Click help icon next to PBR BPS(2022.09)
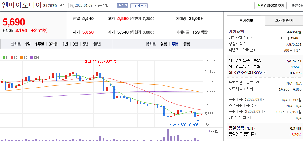 coord(264,111)
